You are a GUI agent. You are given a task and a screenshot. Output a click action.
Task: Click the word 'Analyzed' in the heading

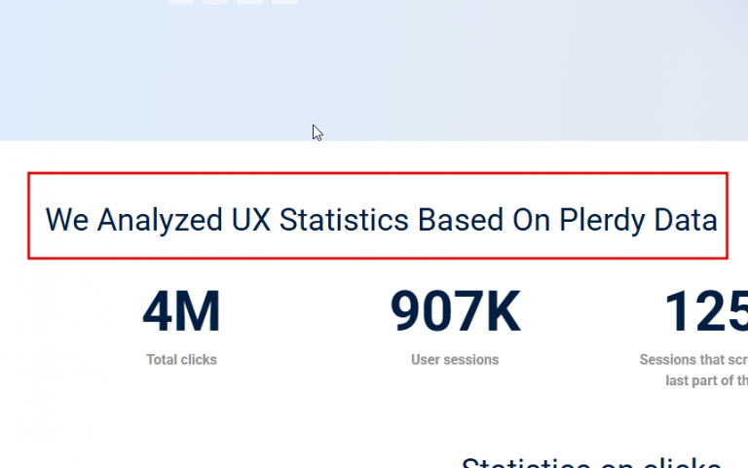click(160, 220)
